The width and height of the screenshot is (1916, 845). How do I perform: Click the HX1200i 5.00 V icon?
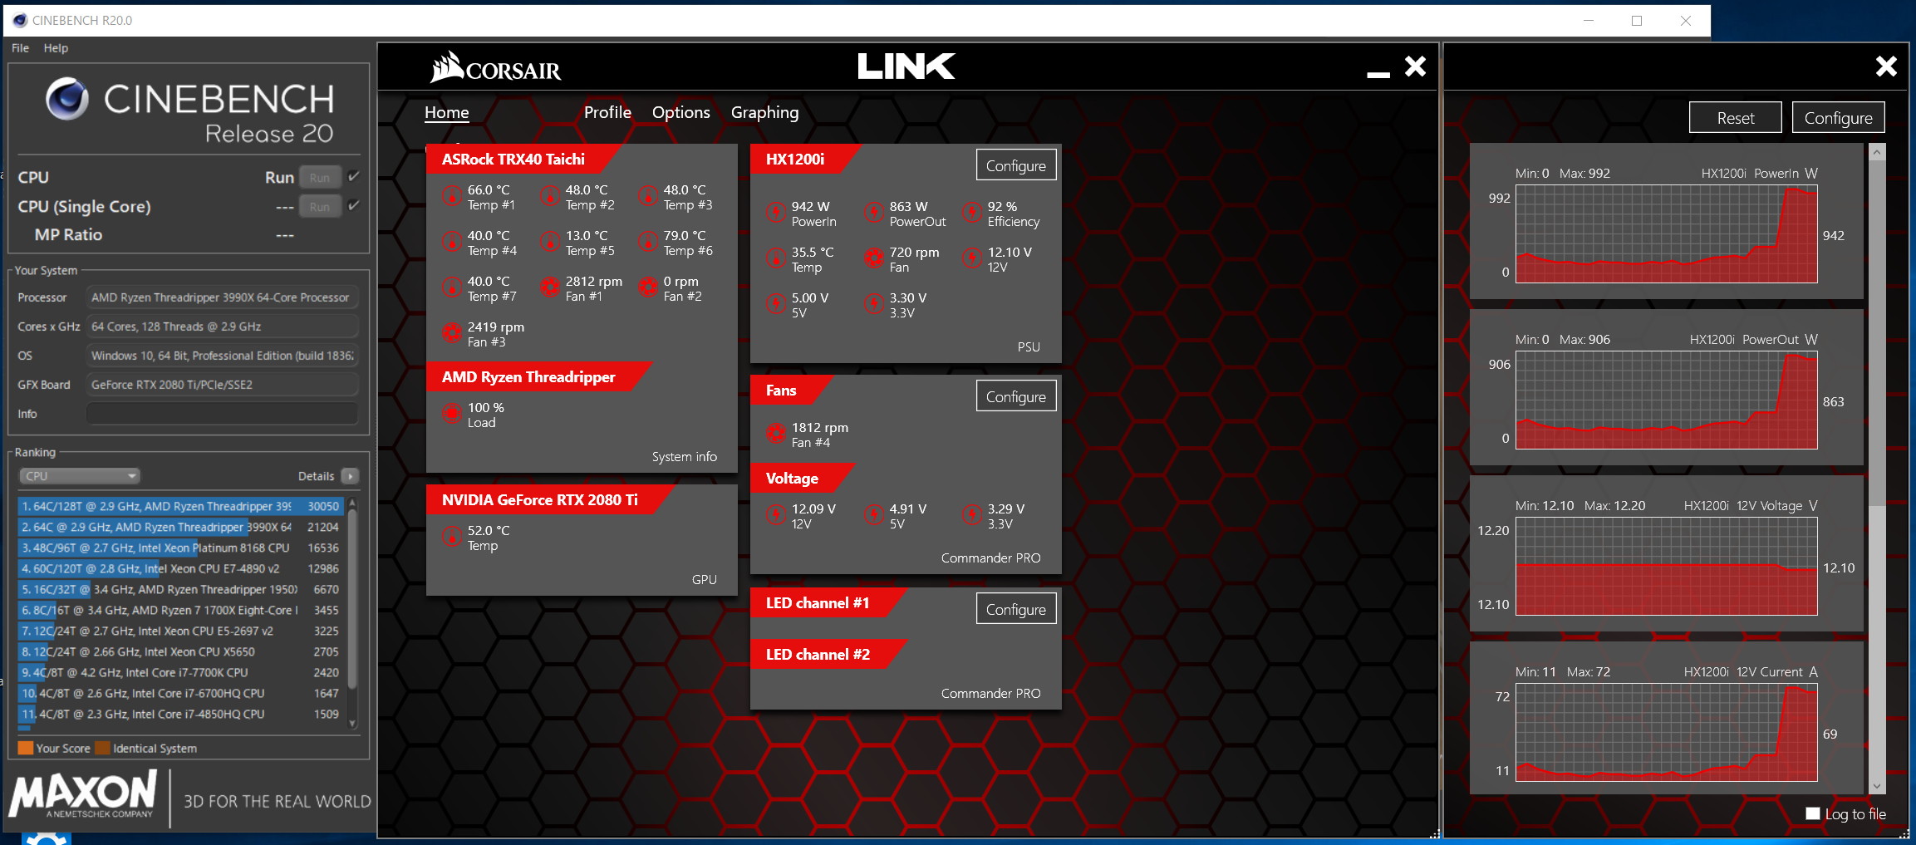[x=776, y=305]
